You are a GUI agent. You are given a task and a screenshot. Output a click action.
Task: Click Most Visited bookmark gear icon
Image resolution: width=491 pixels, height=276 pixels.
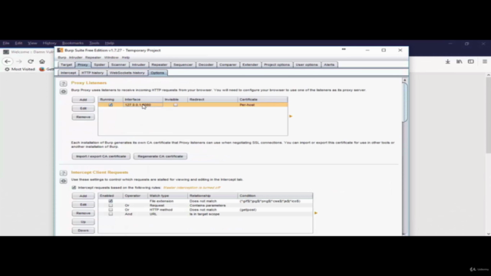(7, 69)
